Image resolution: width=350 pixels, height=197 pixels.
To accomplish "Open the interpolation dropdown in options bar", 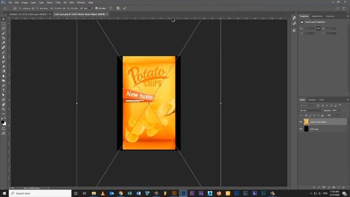I will [92, 8].
